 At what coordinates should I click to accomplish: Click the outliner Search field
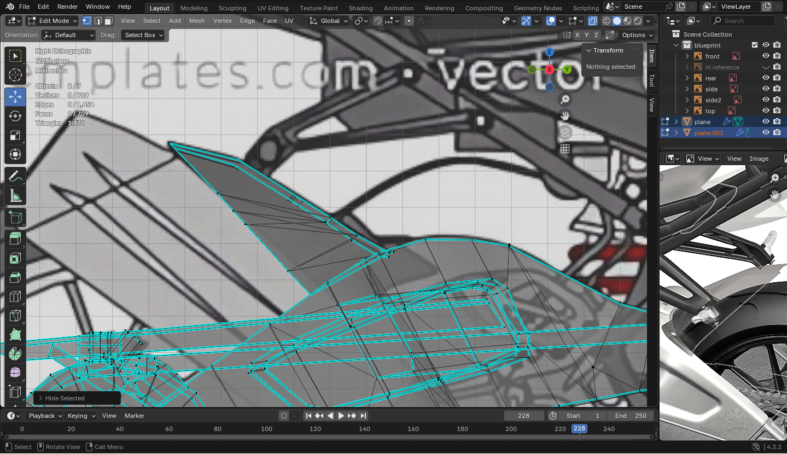pos(743,21)
